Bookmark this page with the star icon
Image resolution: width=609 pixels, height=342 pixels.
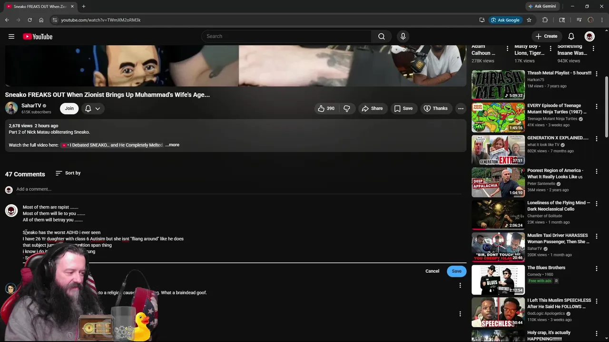(529, 20)
